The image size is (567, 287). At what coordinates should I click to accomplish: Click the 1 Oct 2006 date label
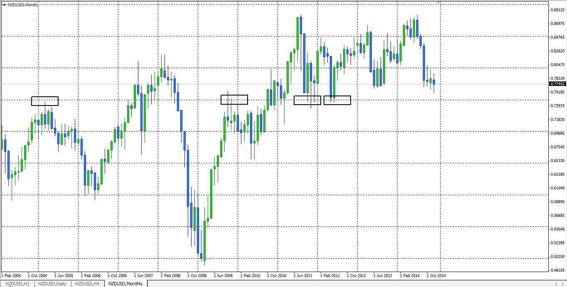pos(117,275)
